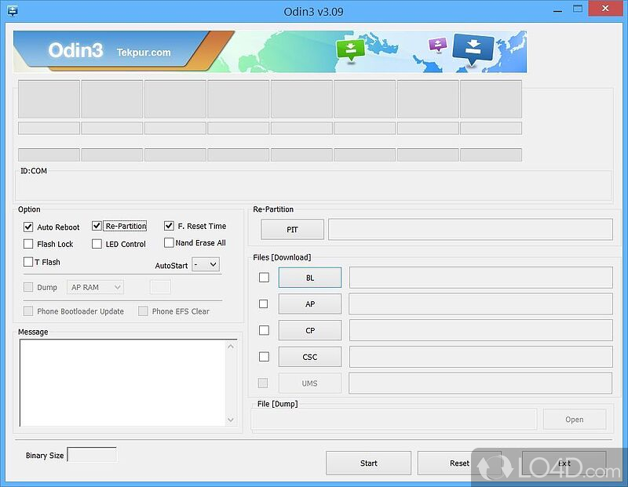Close the Odin3 window
Viewport: 628px width, 487px height.
605,9
